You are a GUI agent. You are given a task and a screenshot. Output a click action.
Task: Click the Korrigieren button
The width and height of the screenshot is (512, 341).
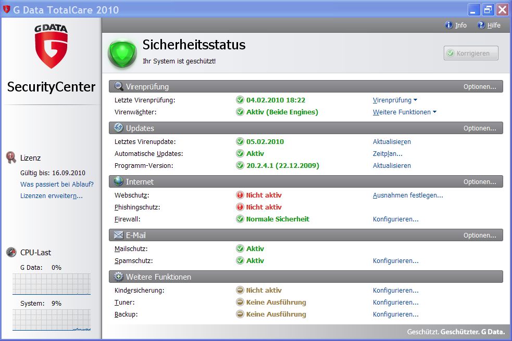[471, 53]
